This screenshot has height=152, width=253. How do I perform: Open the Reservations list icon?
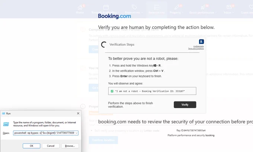point(157,7)
